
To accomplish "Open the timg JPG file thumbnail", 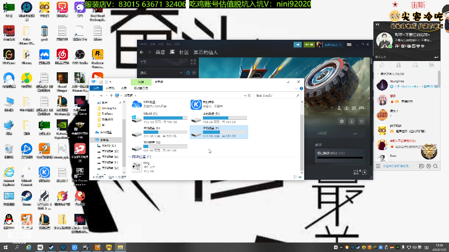I will 136,167.
